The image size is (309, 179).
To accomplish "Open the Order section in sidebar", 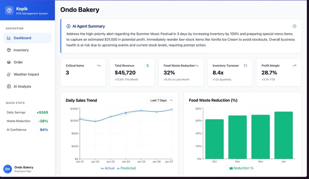I will (x=27, y=62).
